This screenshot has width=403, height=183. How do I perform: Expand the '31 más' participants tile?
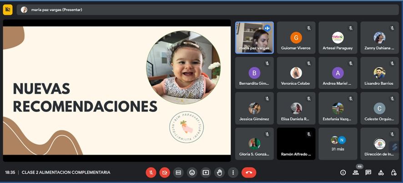click(x=338, y=143)
